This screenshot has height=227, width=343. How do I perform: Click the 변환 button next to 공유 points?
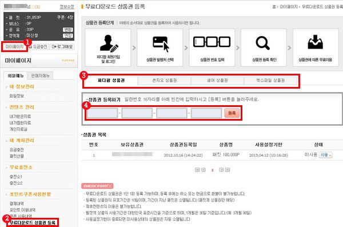[68, 30]
